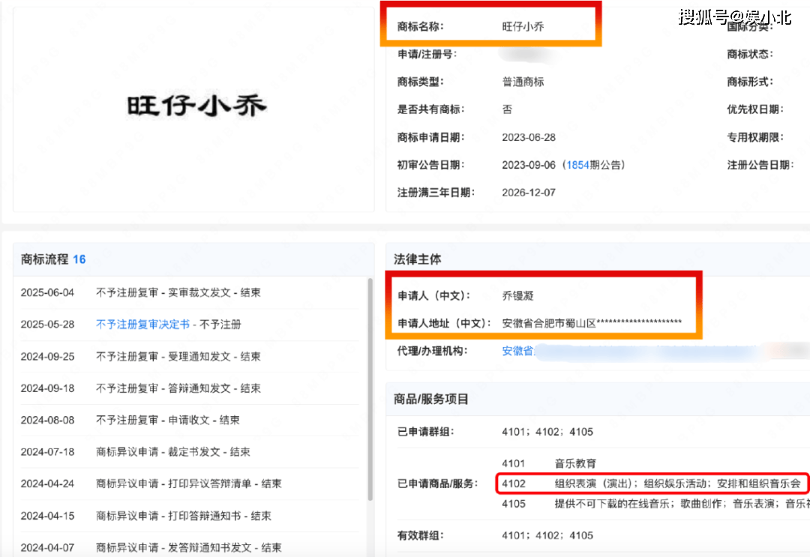The height and width of the screenshot is (557, 810).
Task: Click the scrollbar in the 商标流程 list
Action: pyautogui.click(x=370, y=390)
